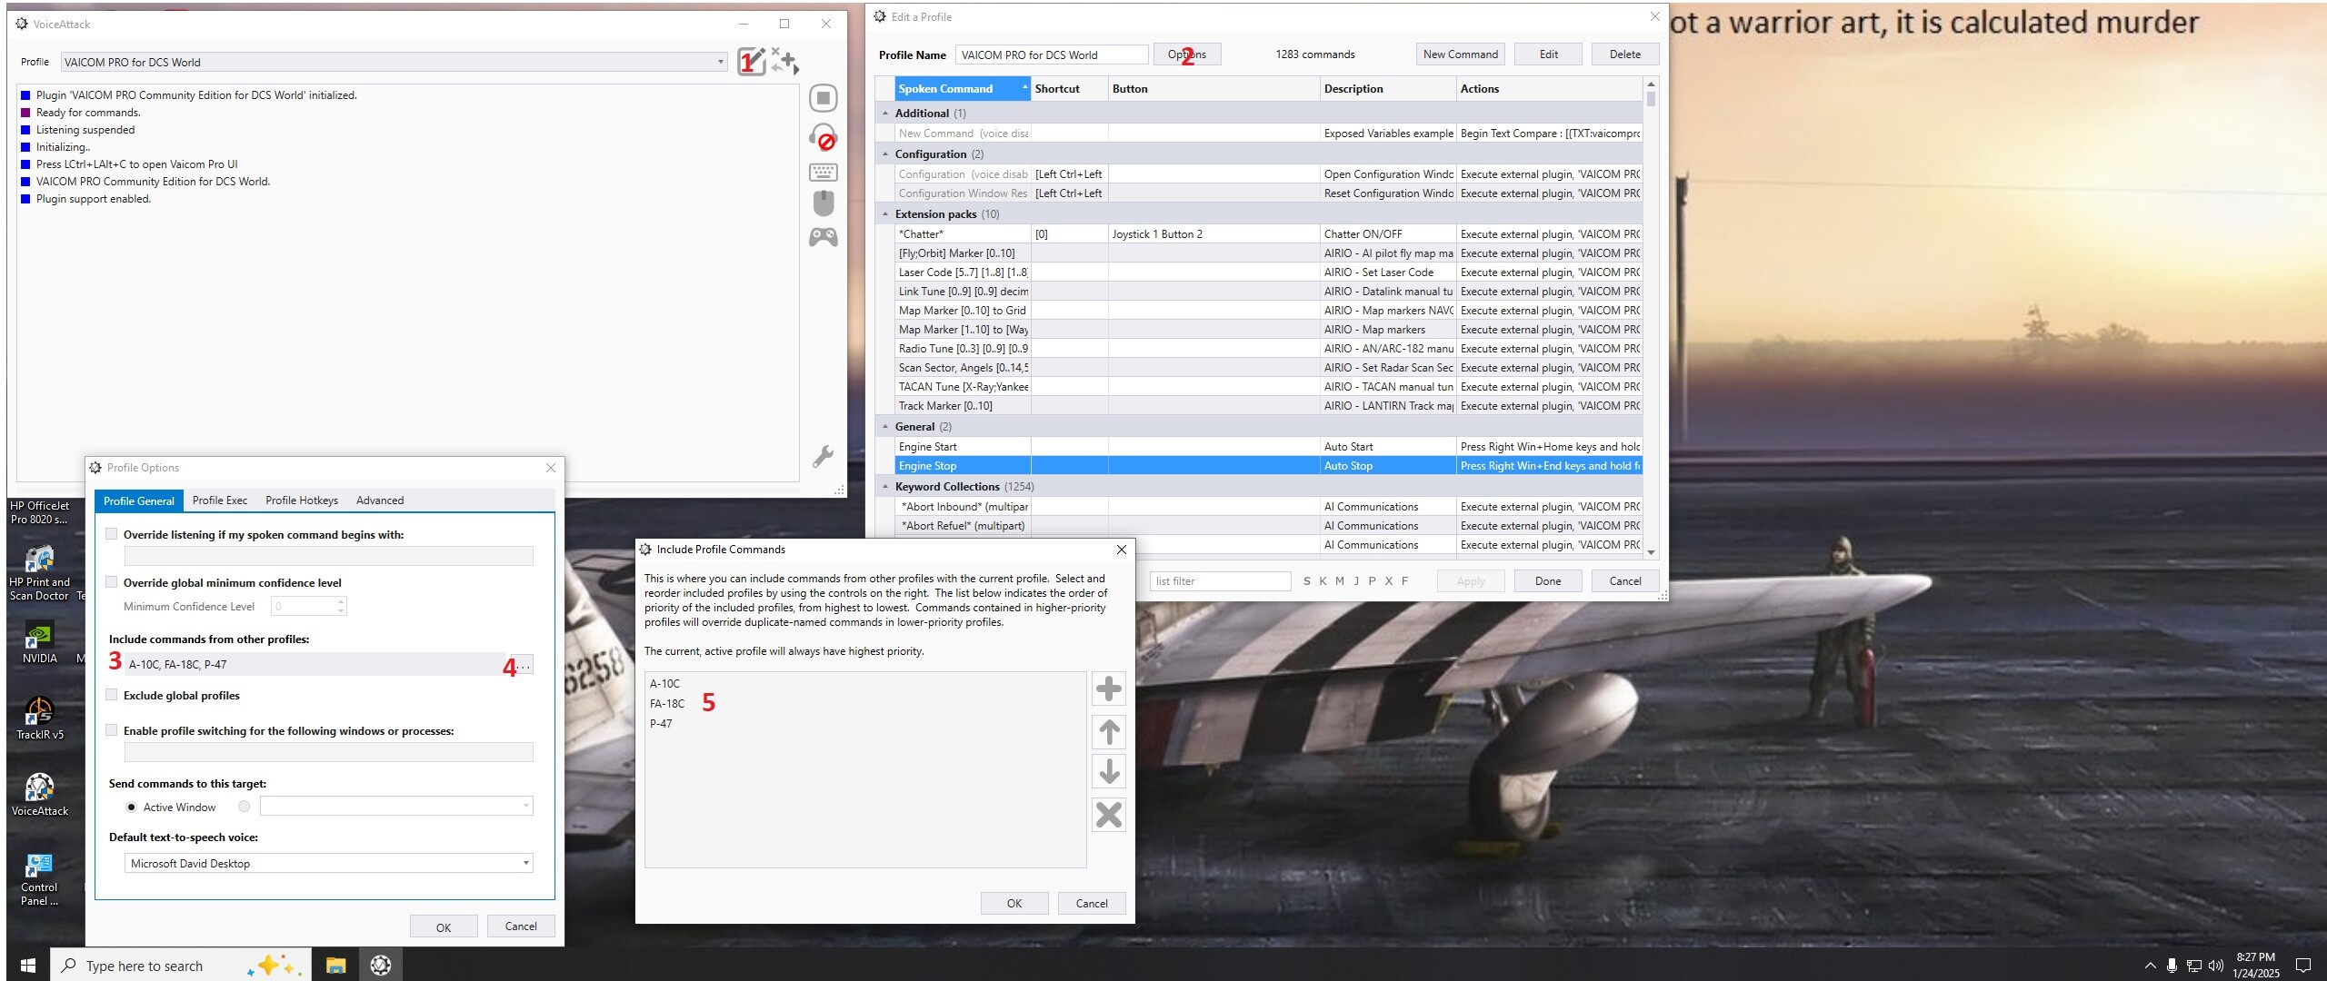Open the Advanced tab
Viewport: 2327px width, 981px height.
click(x=380, y=500)
